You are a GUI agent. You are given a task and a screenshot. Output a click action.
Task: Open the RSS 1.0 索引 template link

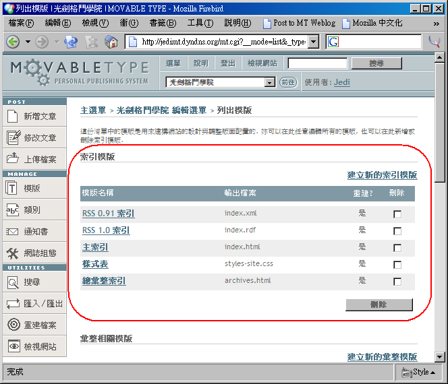(x=106, y=230)
